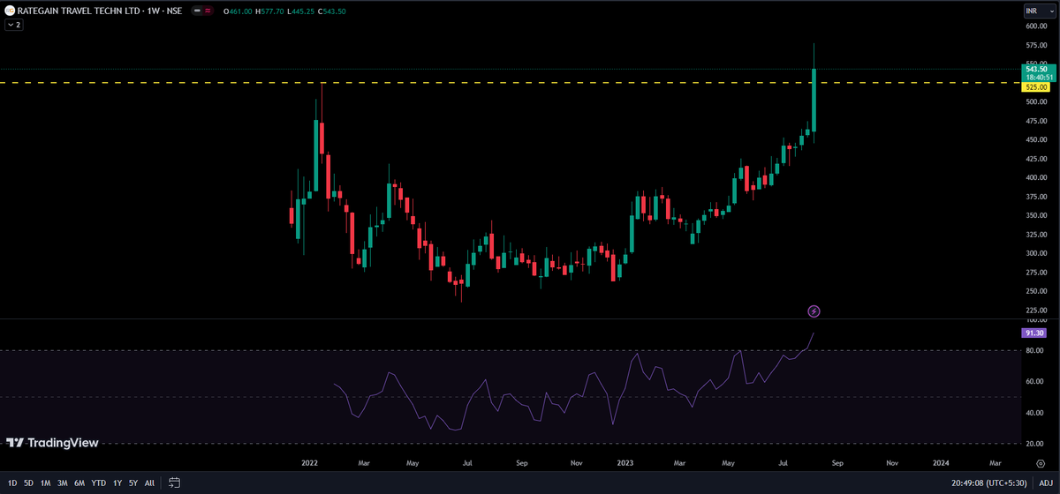Click the grey dash status indicator
The height and width of the screenshot is (494, 1060).
pyautogui.click(x=195, y=11)
